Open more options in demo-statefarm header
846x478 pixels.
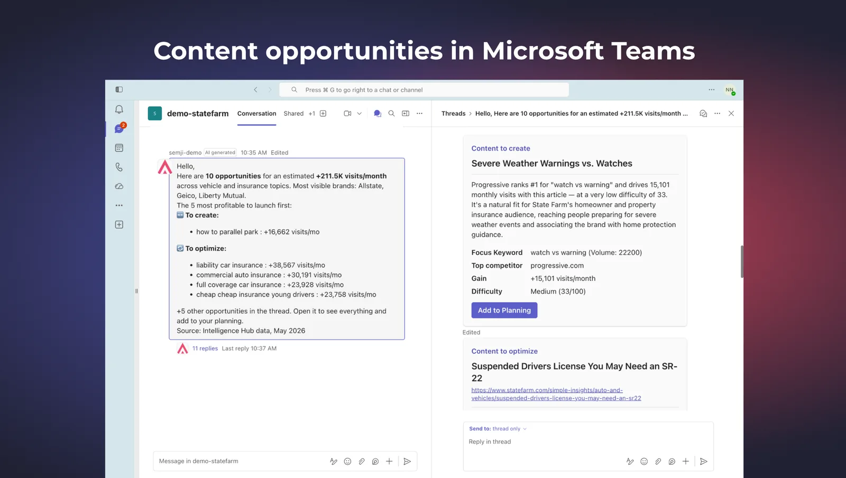point(420,114)
